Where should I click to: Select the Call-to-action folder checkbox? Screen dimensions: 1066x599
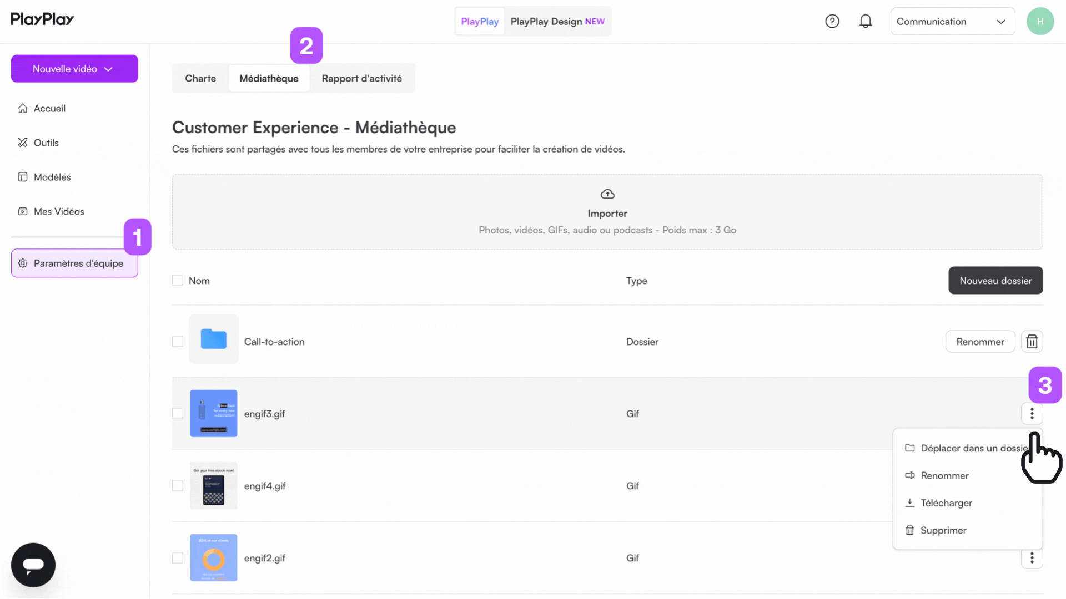[x=178, y=342]
